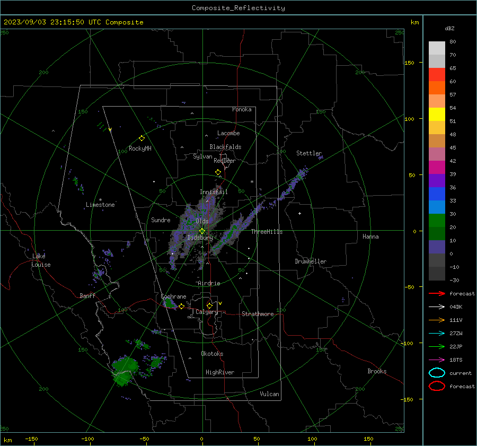
Task: Click the Lake Louise label
Action: [41, 260]
